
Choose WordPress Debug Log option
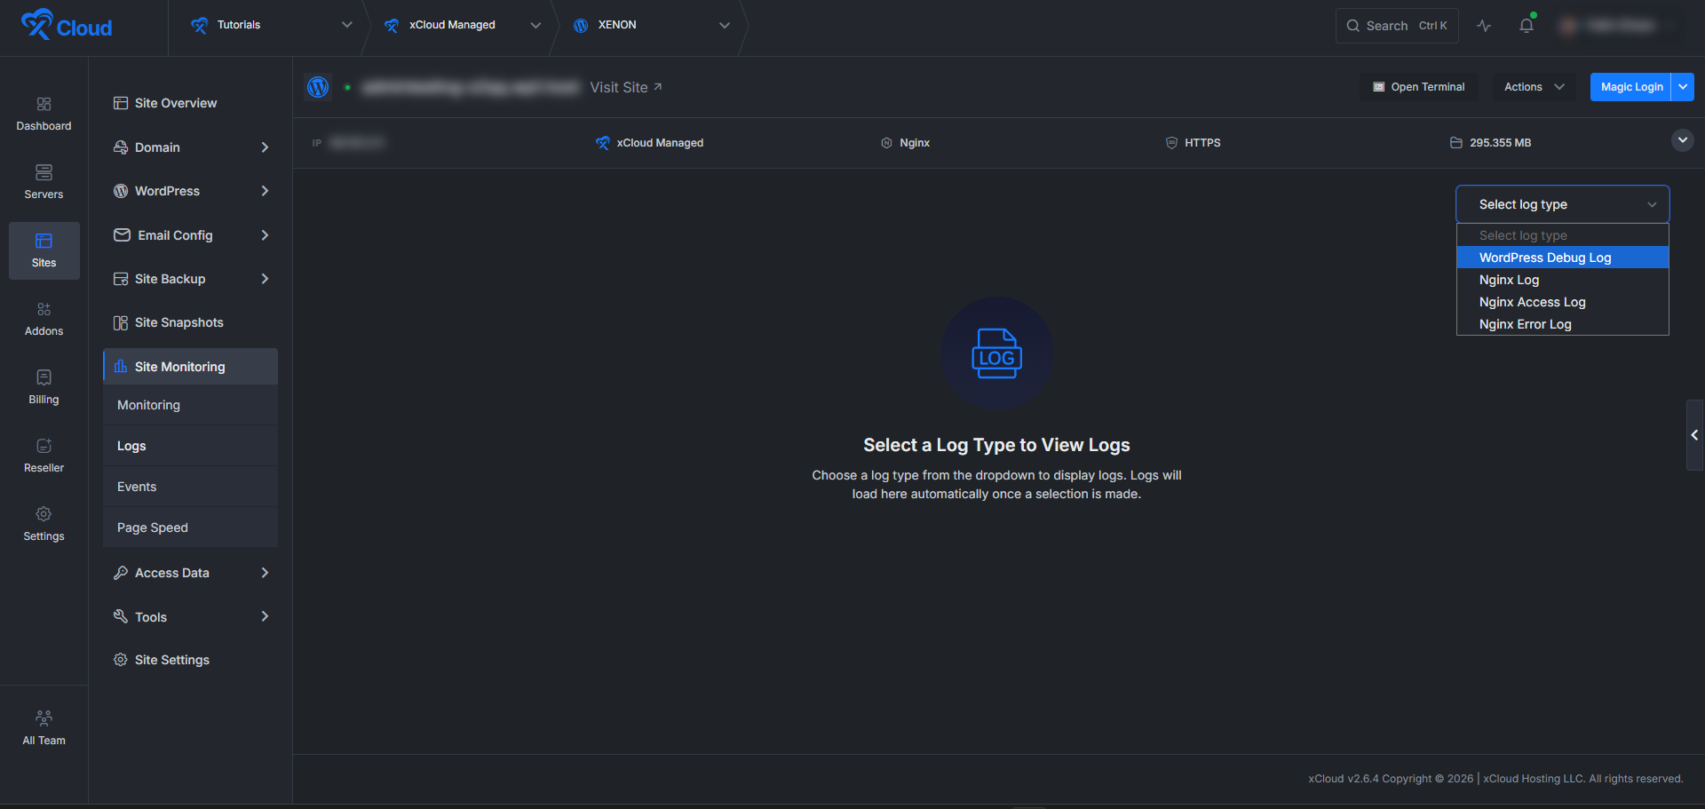(x=1563, y=258)
